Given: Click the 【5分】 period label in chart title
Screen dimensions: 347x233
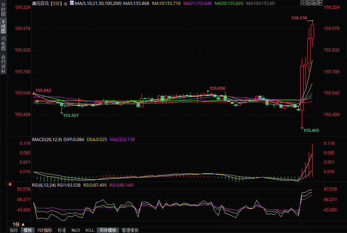Looking at the screenshot, I should point(56,3).
